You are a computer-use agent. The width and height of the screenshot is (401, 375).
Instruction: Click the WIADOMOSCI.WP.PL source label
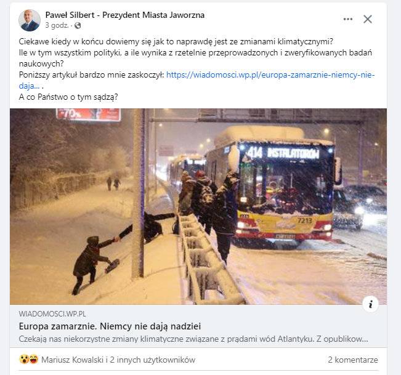(x=52, y=314)
